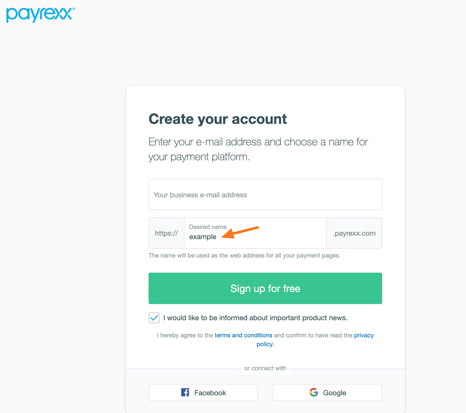Open the terms and conditions link
This screenshot has height=413, width=466.
tap(243, 335)
